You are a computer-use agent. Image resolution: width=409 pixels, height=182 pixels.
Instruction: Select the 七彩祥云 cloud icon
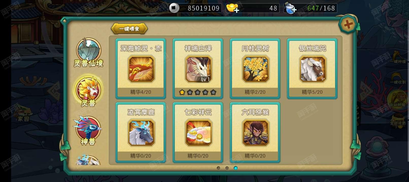coord(198,133)
